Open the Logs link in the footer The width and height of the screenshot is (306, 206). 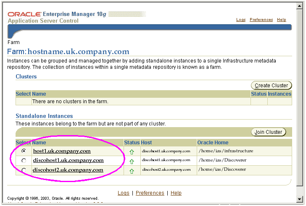coord(123,193)
